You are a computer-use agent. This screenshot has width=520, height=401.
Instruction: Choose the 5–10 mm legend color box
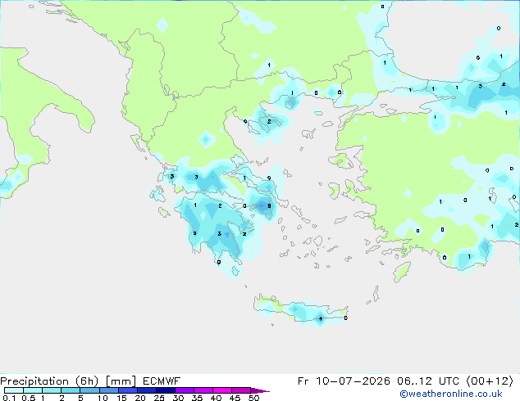coord(89,390)
